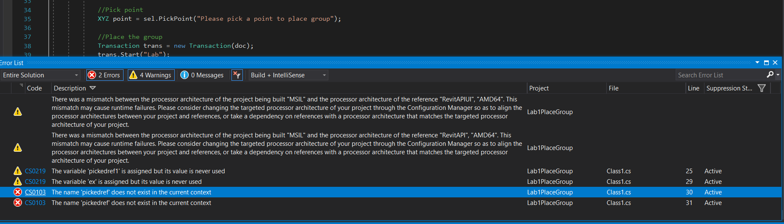Select the RevitAPI processor mismatch warning row
The height and width of the screenshot is (224, 784).
[279, 148]
